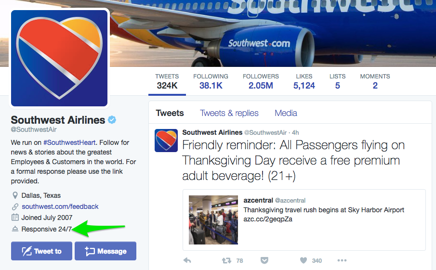Image resolution: width=436 pixels, height=270 pixels.
Task: Open the more options dots on tweet
Action: point(342,260)
